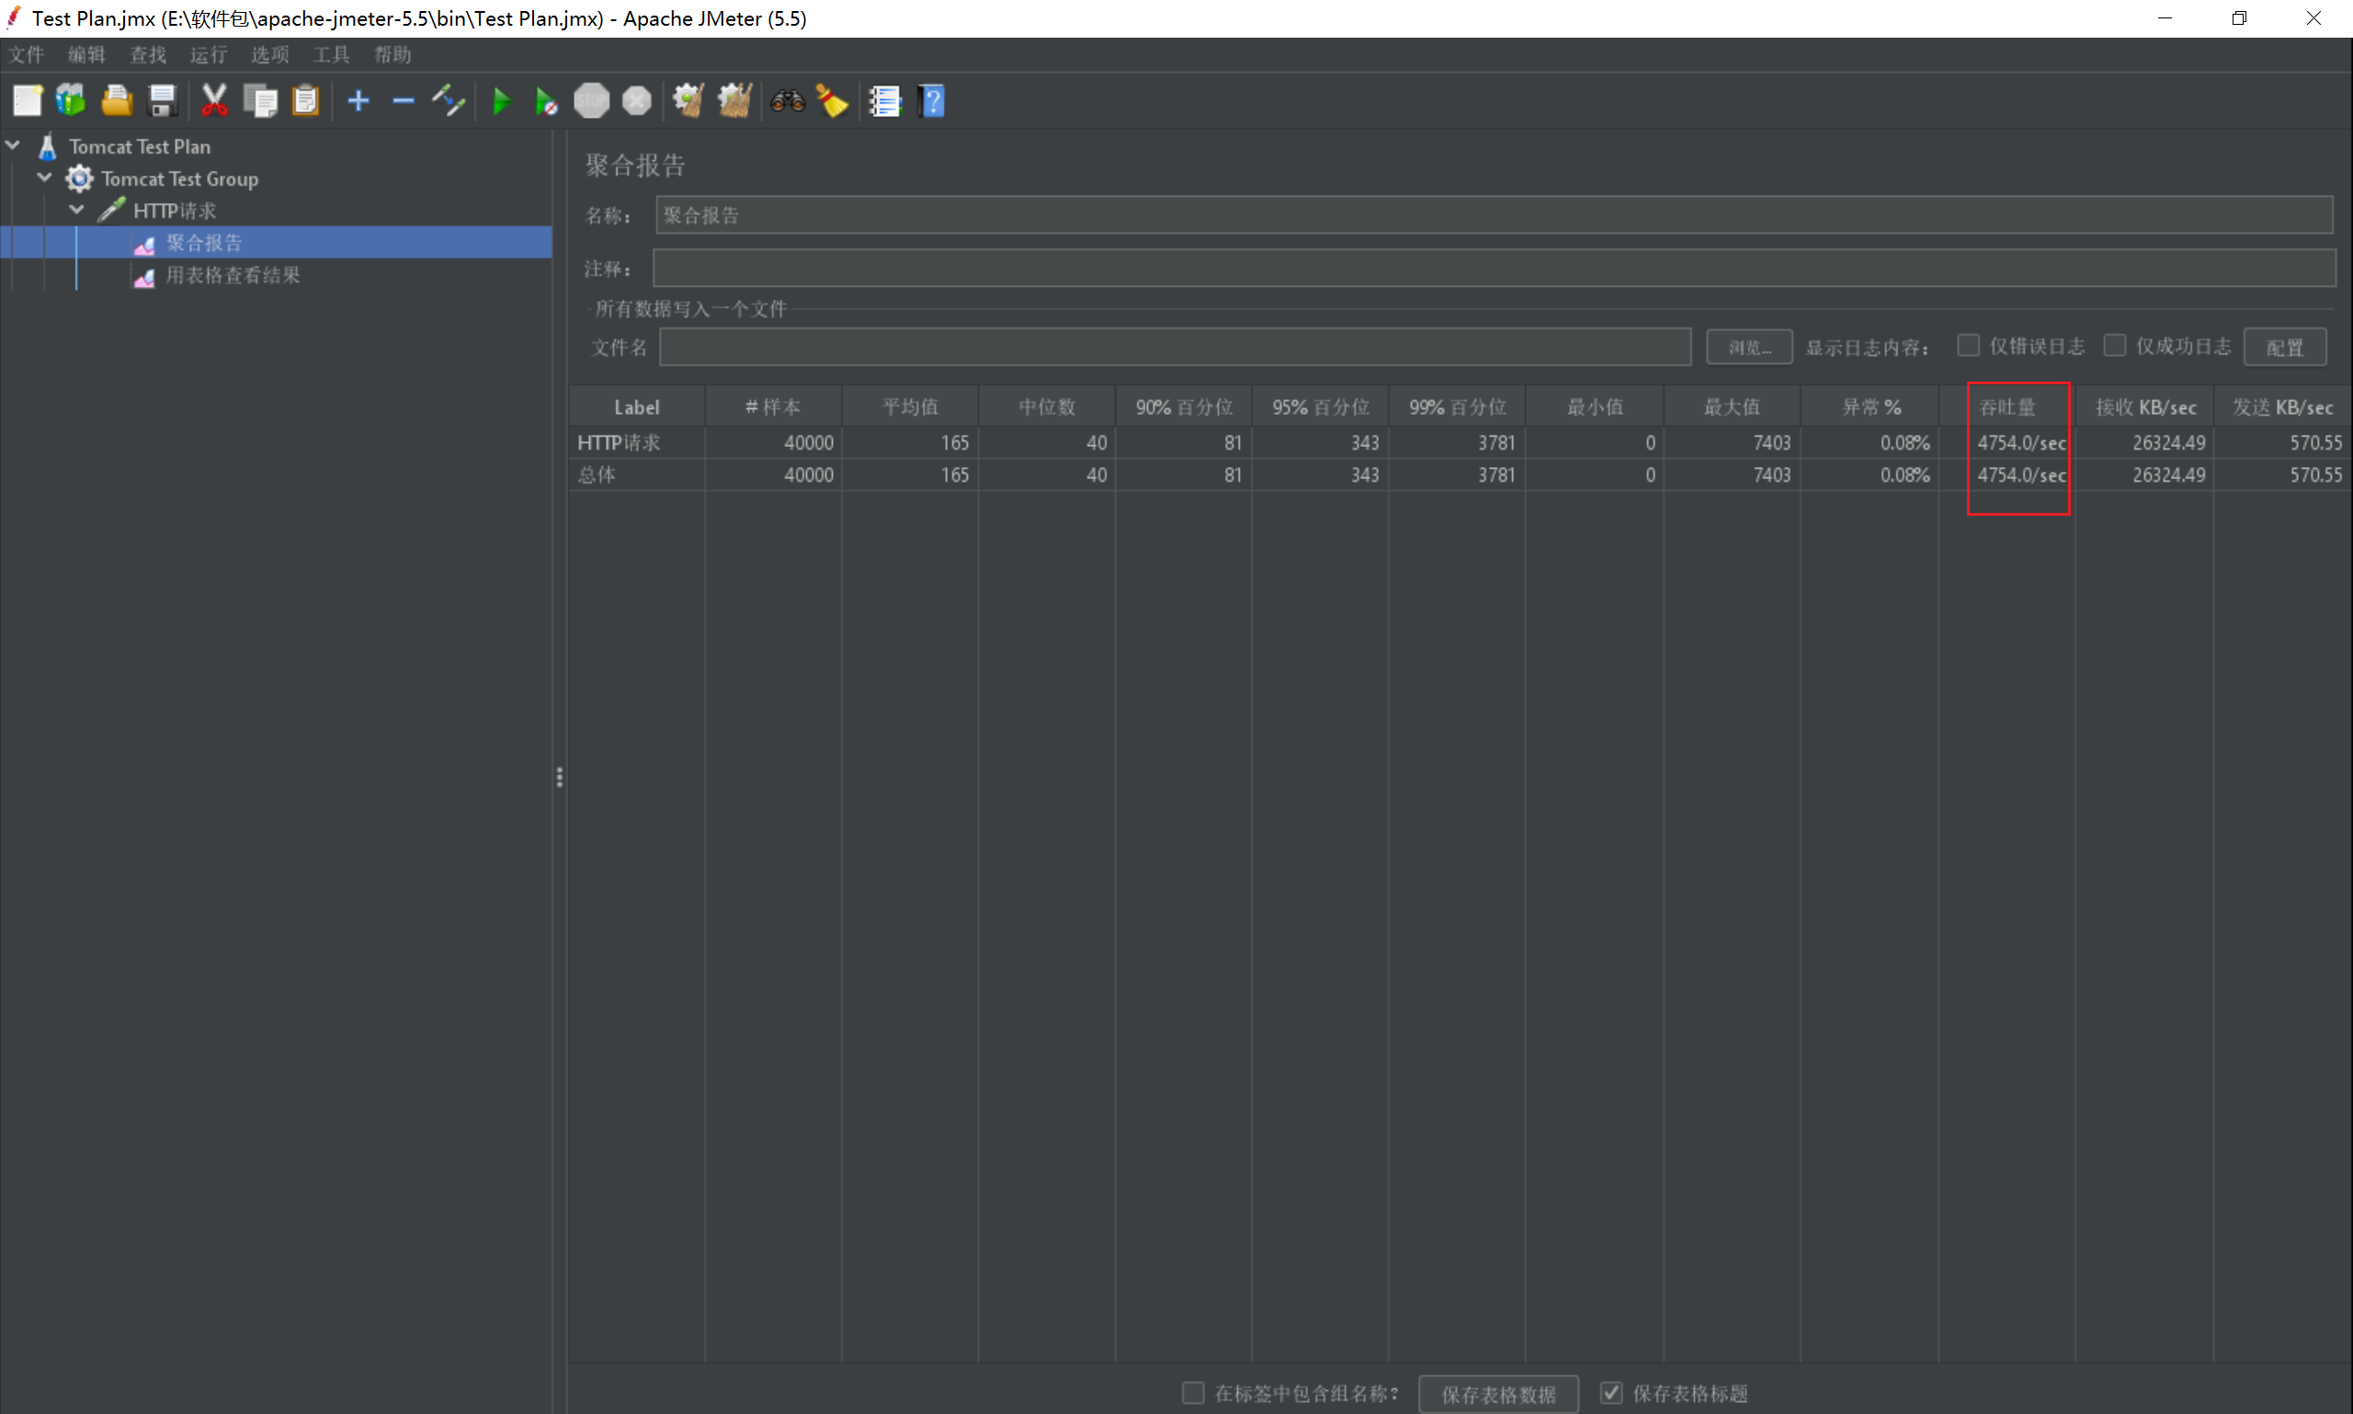The width and height of the screenshot is (2353, 1414).
Task: Click the Reset search icon
Action: [833, 101]
